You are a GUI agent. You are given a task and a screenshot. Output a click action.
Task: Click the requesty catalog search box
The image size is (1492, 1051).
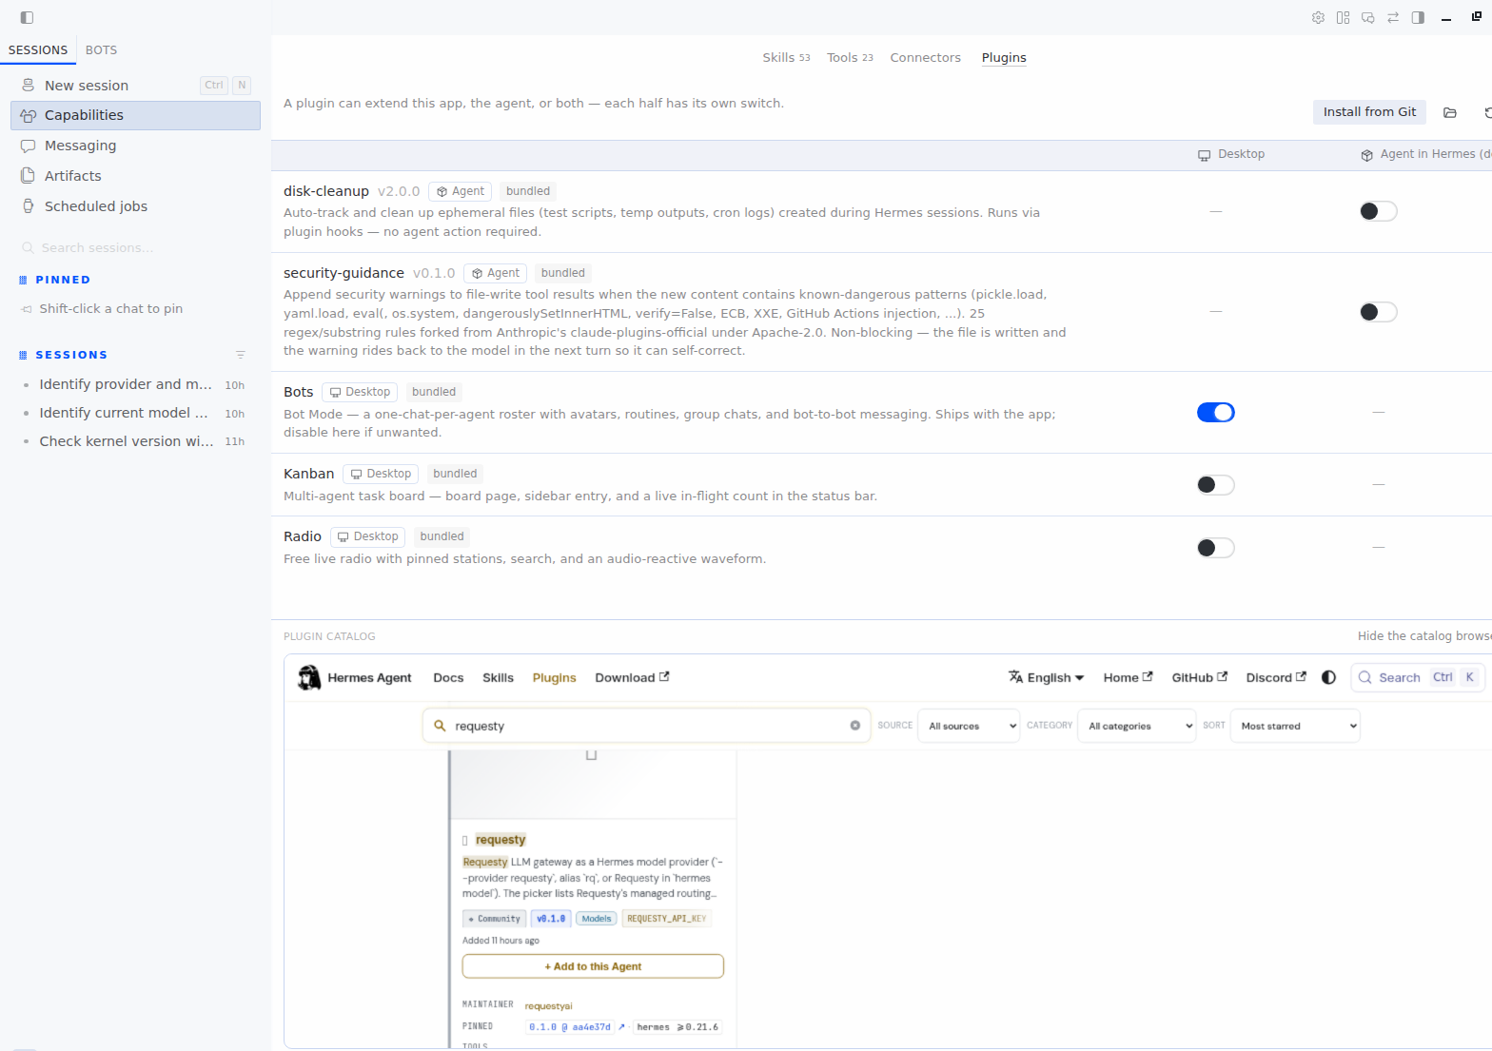click(x=646, y=726)
